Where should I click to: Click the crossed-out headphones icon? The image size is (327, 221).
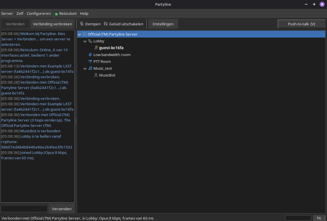pos(106,24)
